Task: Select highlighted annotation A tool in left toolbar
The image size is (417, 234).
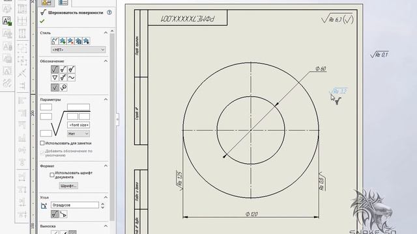Action: [x=7, y=21]
